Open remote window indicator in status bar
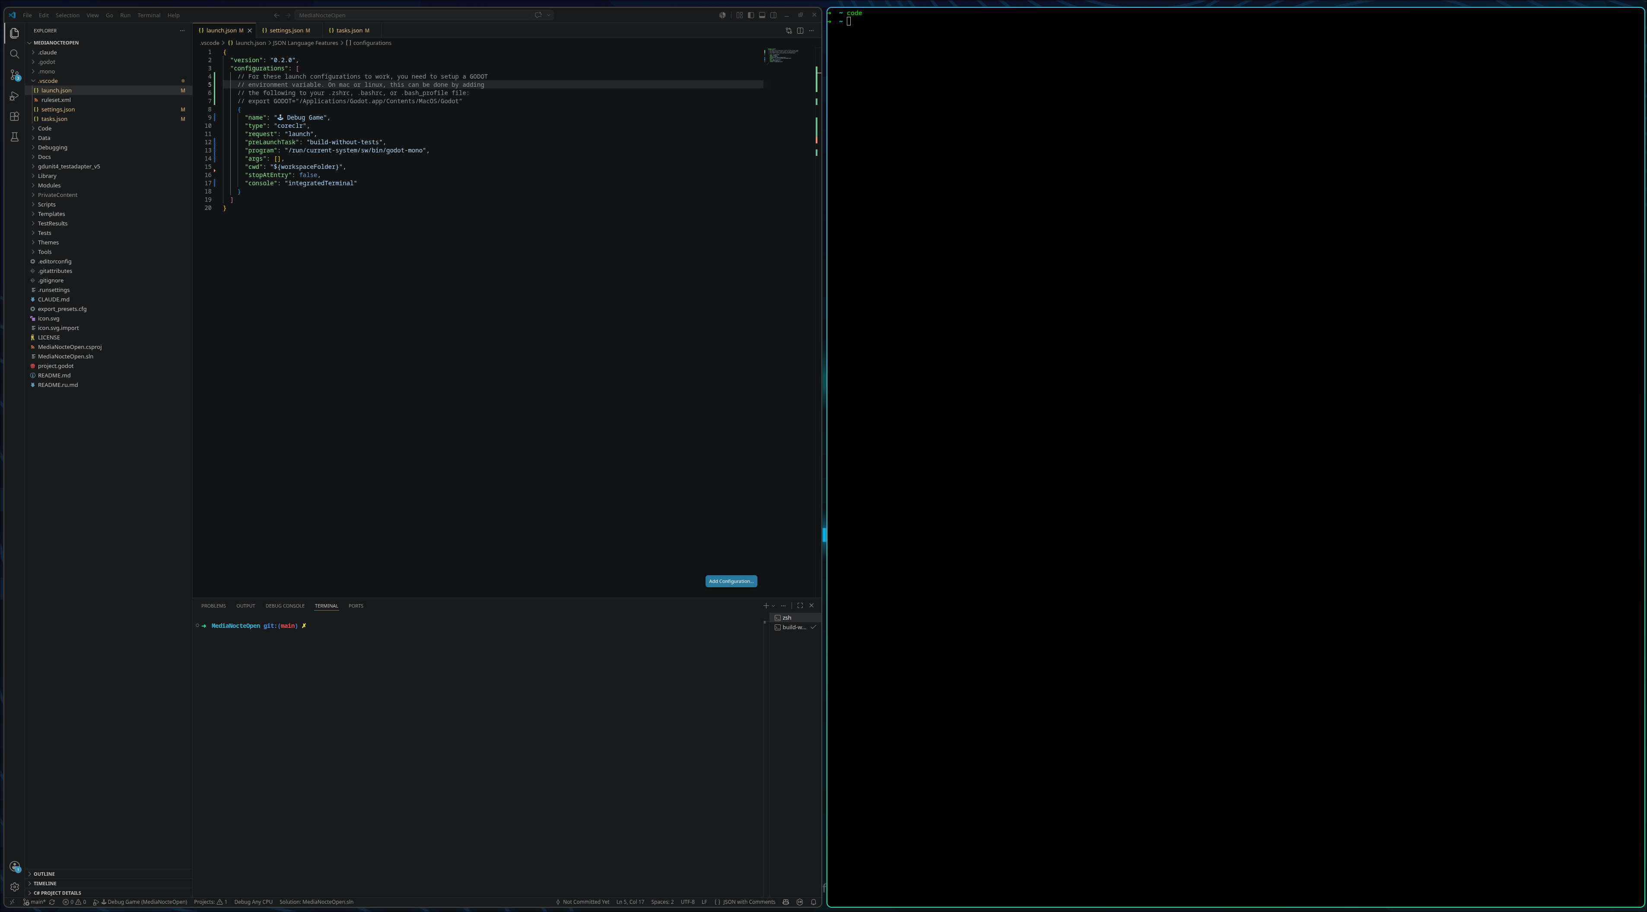Screen dimensions: 1647x912 point(12,902)
